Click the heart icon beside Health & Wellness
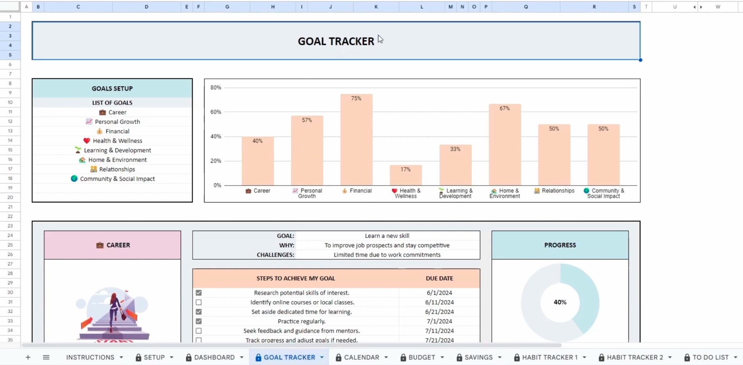The image size is (743, 365). pyautogui.click(x=87, y=141)
